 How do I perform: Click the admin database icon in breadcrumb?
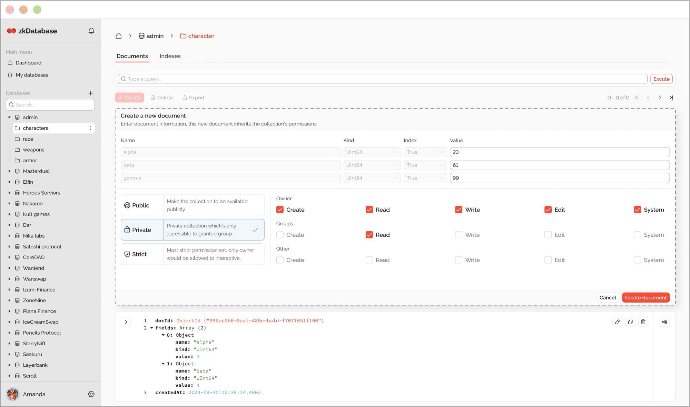141,36
